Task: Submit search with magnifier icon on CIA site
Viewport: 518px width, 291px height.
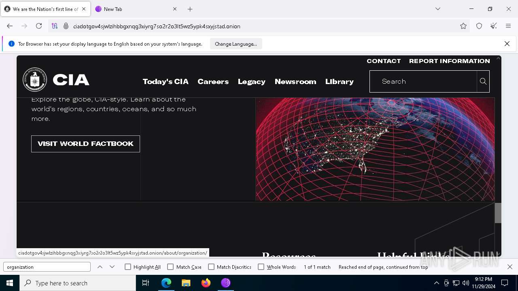Action: tap(483, 81)
